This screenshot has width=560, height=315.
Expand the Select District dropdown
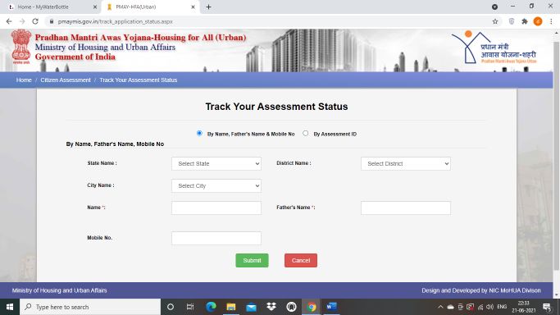405,163
